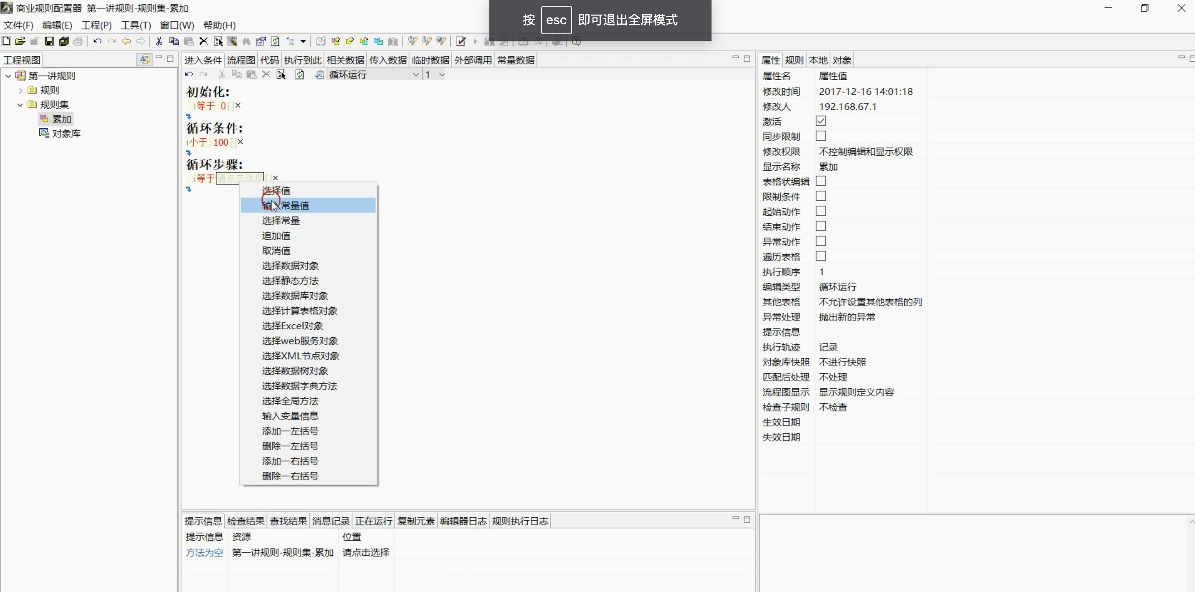Click the 请点击选择 placeholder field in loop step
Image resolution: width=1195 pixels, height=592 pixels.
pos(239,178)
